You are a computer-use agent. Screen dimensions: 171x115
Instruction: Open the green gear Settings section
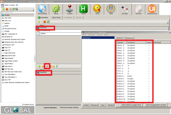pos(56,9)
